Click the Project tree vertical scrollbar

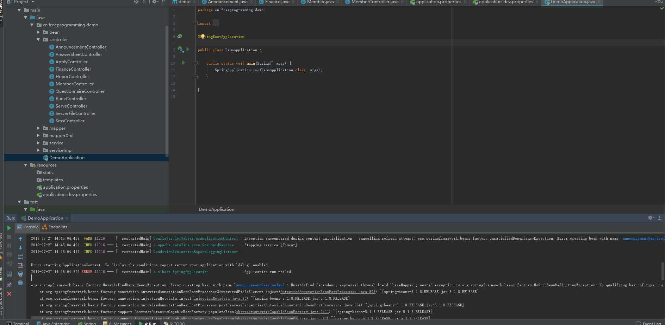pyautogui.click(x=167, y=91)
